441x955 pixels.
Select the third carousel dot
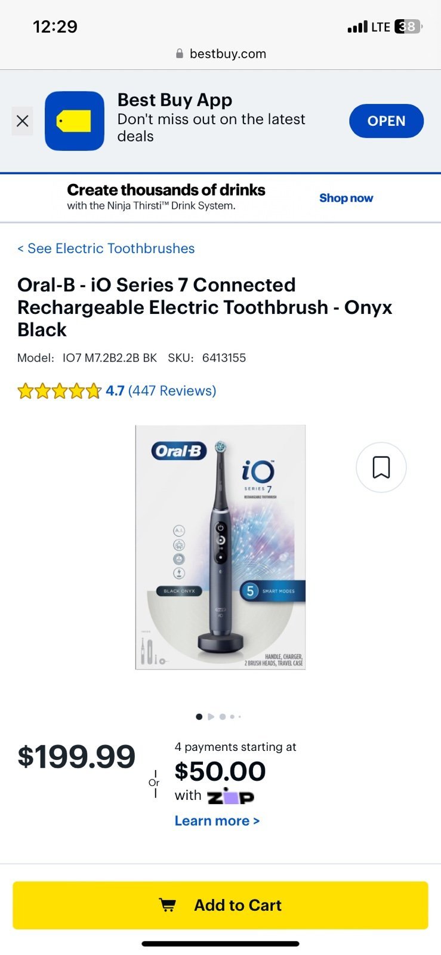click(223, 717)
